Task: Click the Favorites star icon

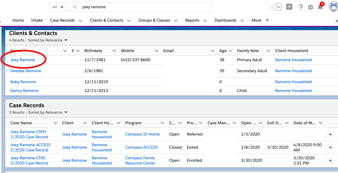Action: click(x=272, y=7)
